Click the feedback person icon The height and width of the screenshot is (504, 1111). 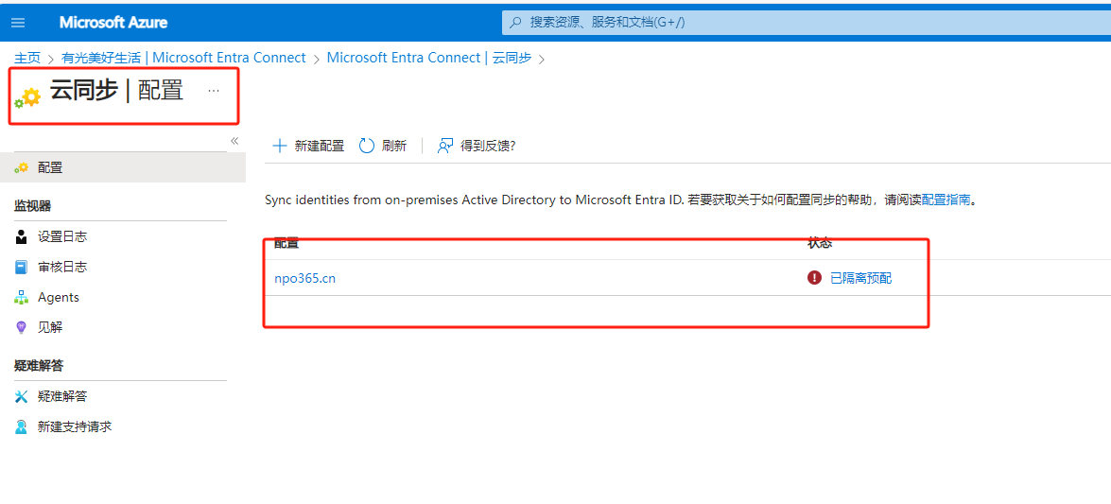pos(445,146)
